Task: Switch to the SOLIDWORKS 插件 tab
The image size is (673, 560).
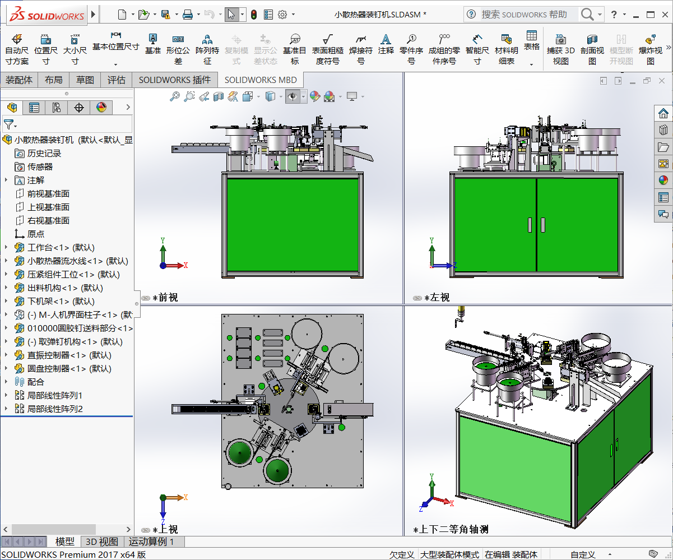Action: (x=175, y=80)
